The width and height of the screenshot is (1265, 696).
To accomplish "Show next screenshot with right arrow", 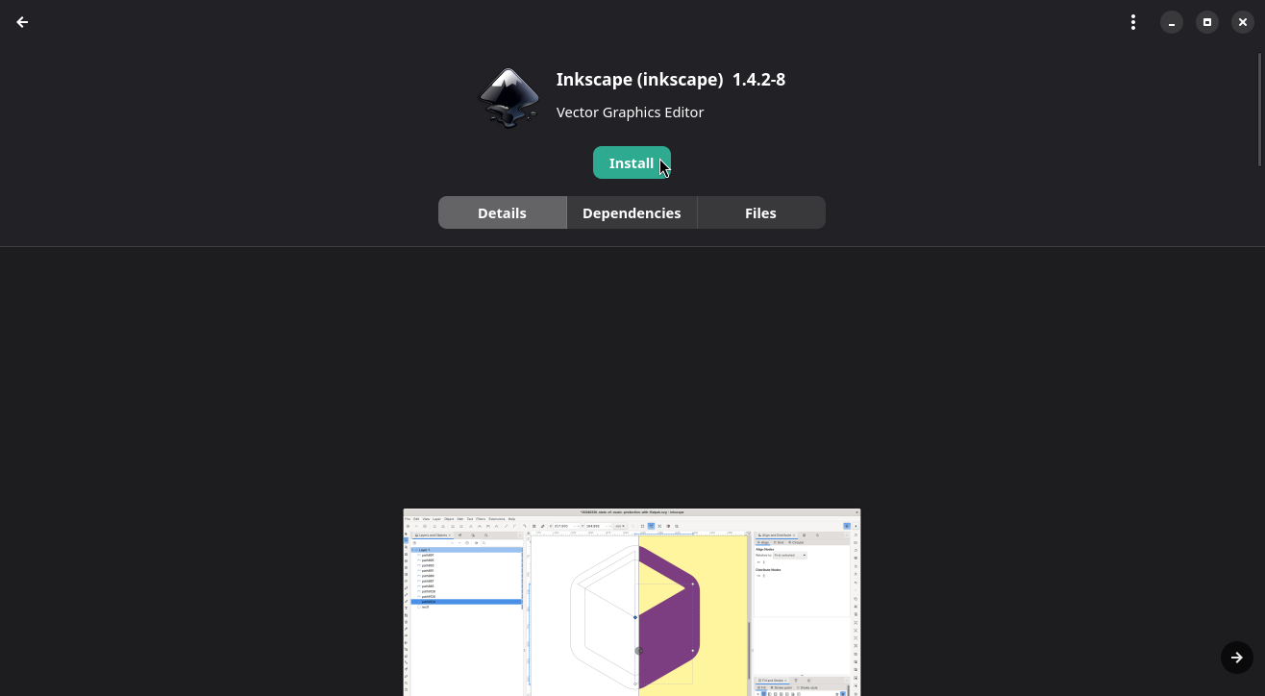I will click(x=1236, y=658).
